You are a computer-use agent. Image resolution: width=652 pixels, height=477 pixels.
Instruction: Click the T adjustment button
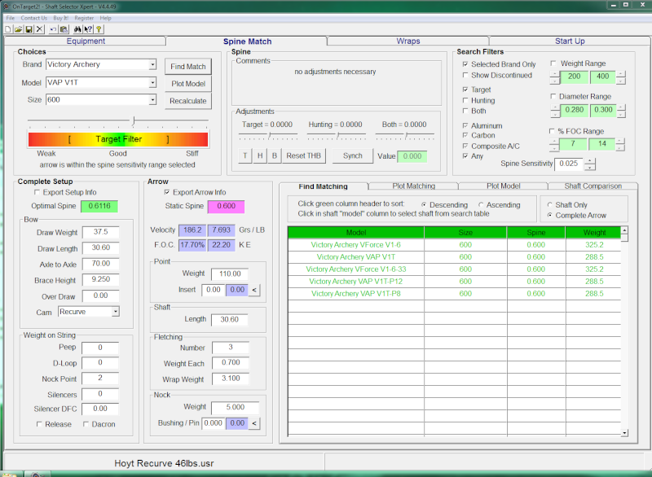[245, 155]
